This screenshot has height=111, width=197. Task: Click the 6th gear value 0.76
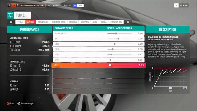pyautogui.click(x=141, y=65)
